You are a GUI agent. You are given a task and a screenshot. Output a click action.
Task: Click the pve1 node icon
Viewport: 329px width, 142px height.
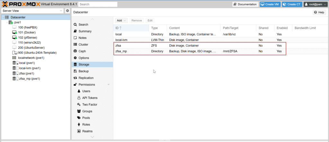click(x=11, y=22)
